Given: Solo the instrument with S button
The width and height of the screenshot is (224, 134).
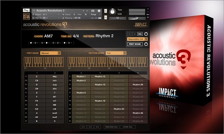Looking at the screenshot, I should pos(106,11).
